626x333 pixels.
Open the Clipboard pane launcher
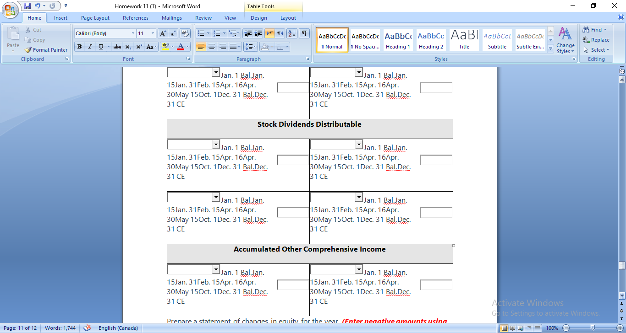(x=66, y=59)
